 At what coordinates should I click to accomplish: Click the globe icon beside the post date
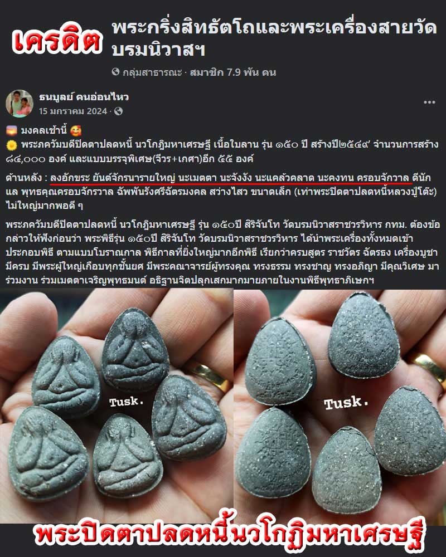(x=118, y=111)
